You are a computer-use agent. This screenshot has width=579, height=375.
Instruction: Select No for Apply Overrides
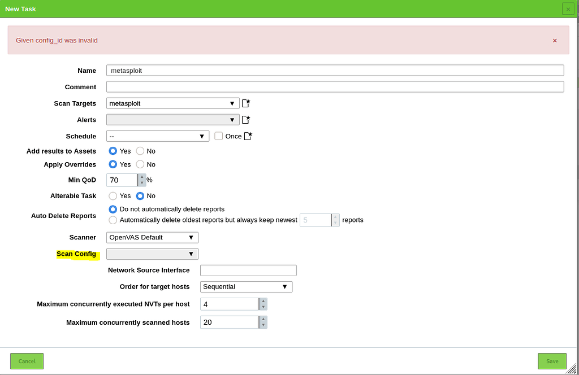coord(140,164)
